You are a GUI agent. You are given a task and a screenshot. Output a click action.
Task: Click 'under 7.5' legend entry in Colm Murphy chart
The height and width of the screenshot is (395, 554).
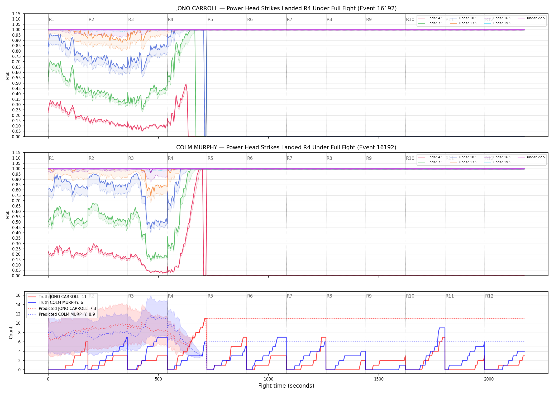pyautogui.click(x=431, y=162)
